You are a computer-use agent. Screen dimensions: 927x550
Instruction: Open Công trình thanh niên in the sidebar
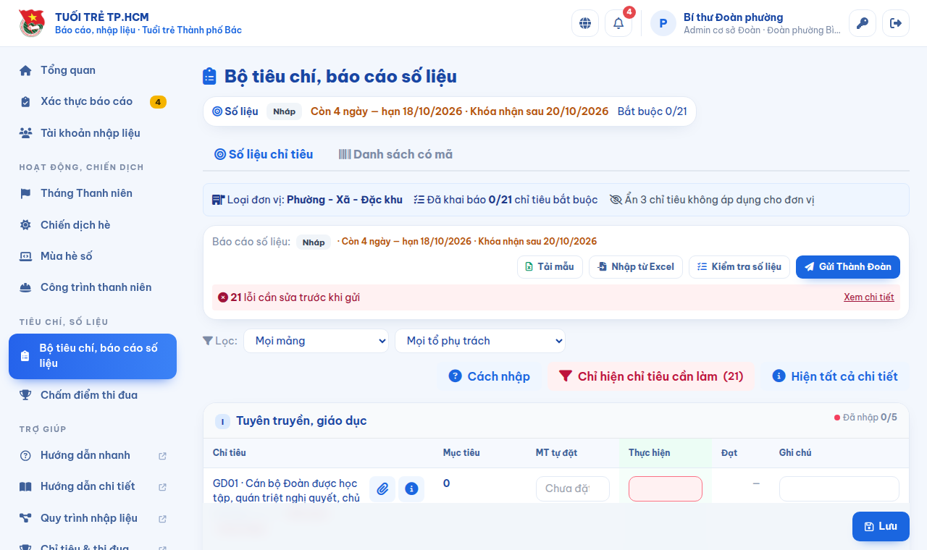click(x=93, y=287)
